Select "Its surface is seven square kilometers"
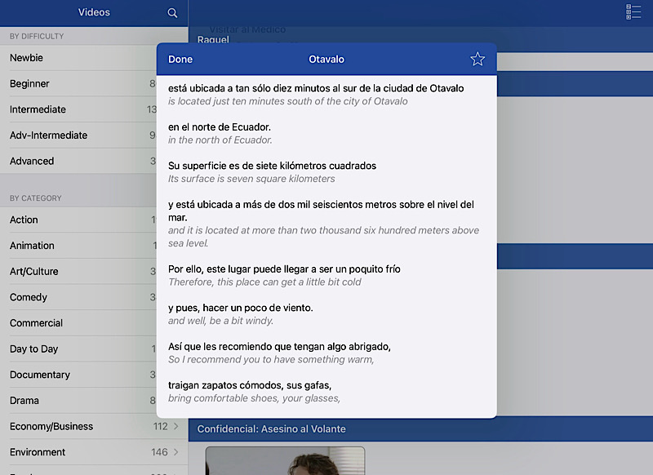This screenshot has width=653, height=475. click(251, 179)
